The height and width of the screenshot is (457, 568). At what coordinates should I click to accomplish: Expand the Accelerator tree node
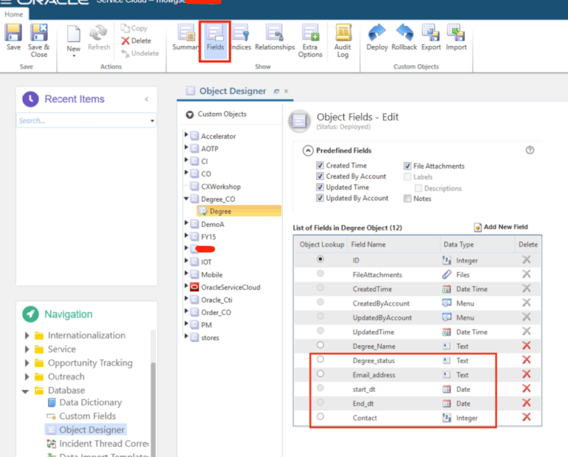[187, 136]
